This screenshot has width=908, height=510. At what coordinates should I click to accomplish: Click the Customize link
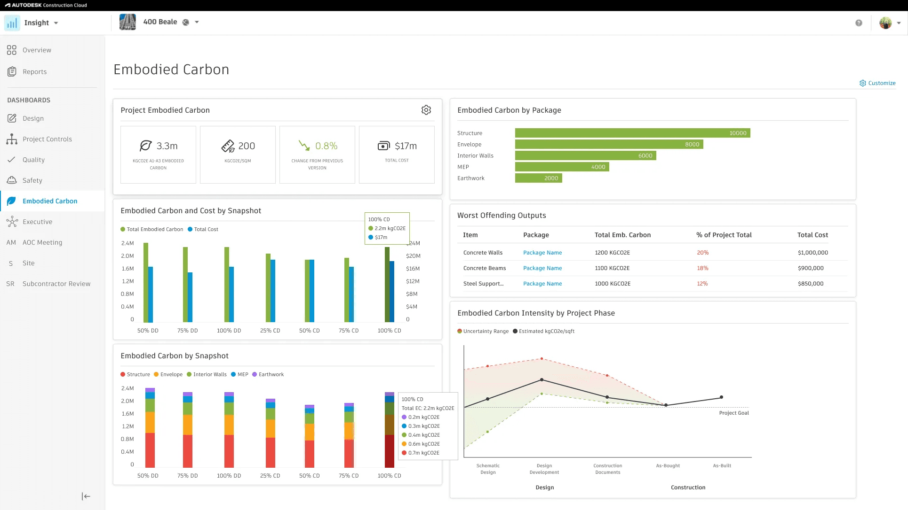[882, 83]
